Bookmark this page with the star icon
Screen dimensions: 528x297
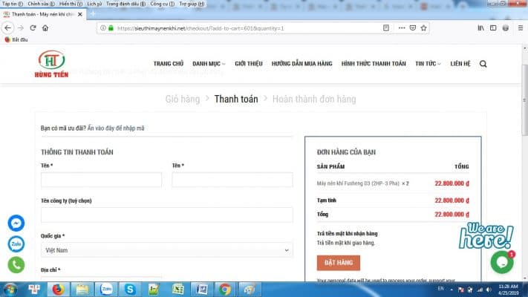(x=423, y=28)
